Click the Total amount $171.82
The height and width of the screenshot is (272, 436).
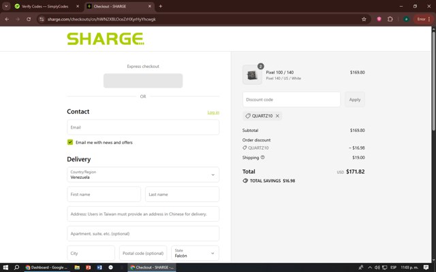(356, 172)
